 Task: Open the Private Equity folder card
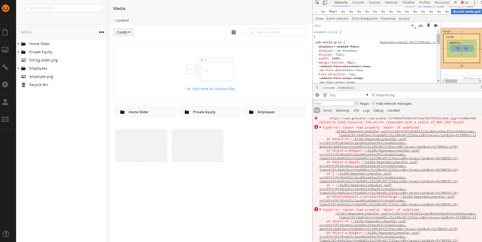(209, 112)
